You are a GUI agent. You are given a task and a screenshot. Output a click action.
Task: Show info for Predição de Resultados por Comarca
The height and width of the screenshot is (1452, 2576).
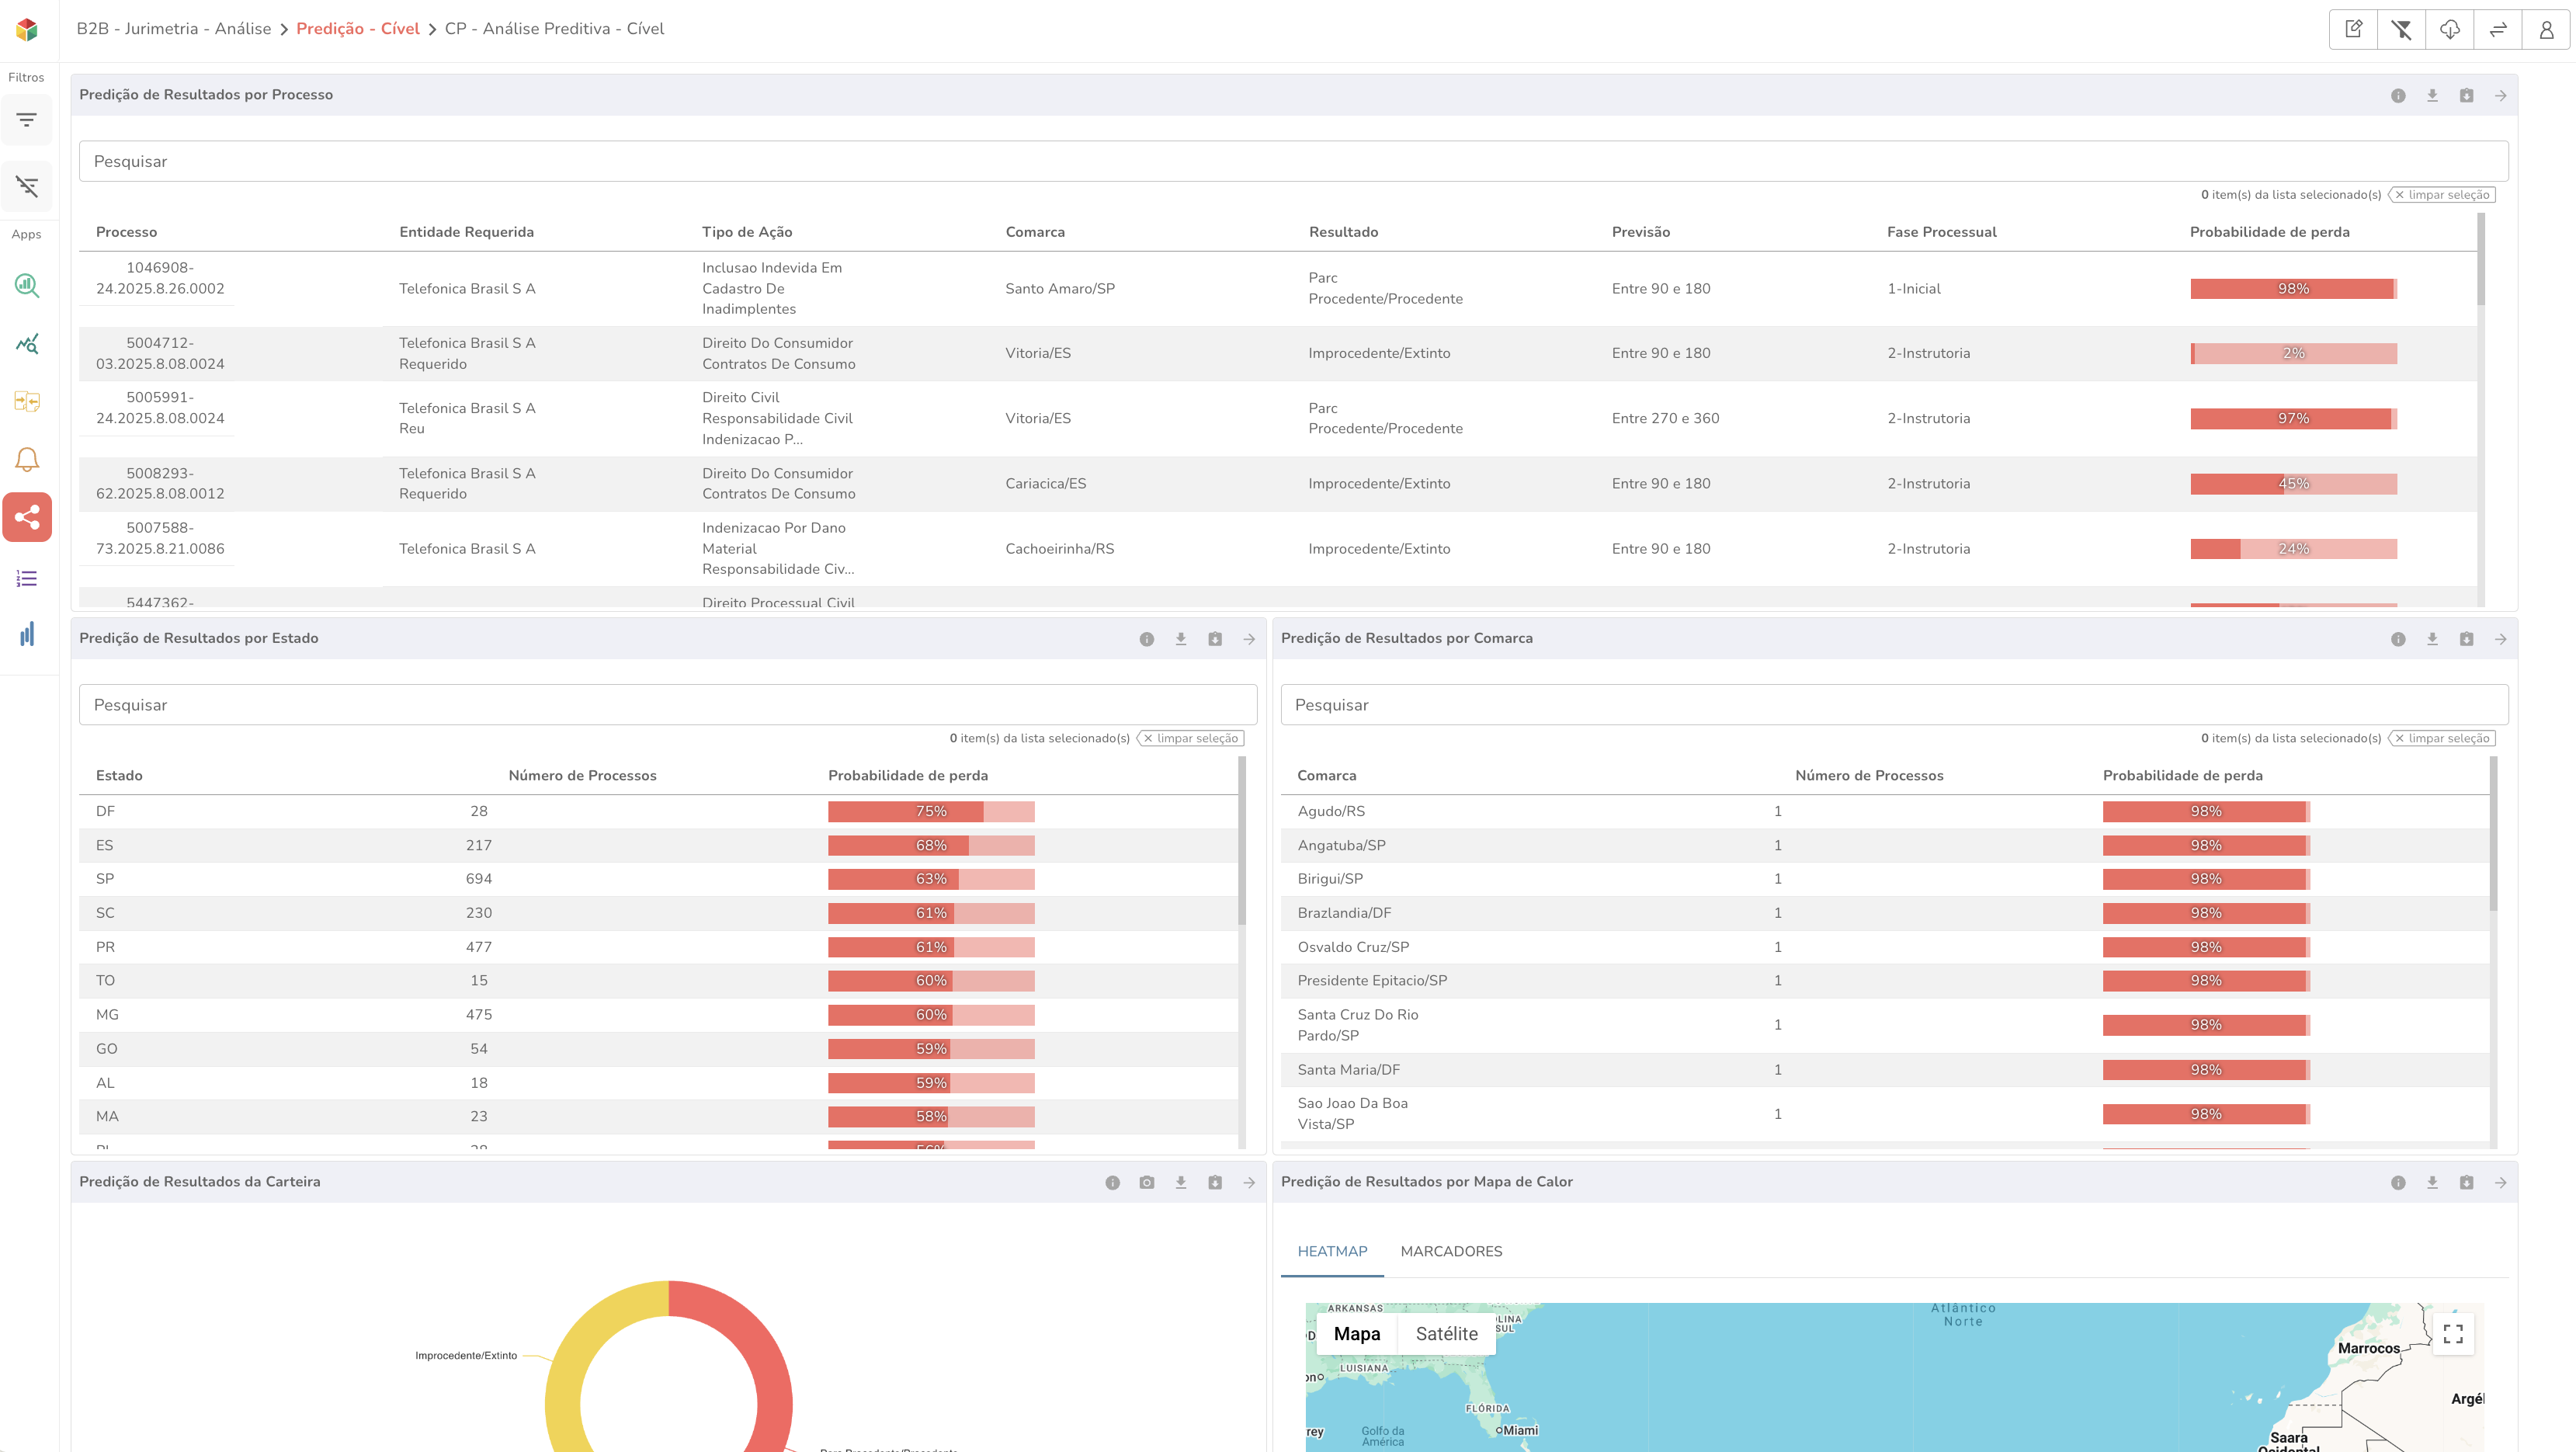pyautogui.click(x=2397, y=639)
